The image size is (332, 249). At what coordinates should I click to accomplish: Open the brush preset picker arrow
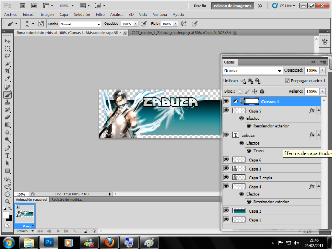pyautogui.click(x=33, y=24)
